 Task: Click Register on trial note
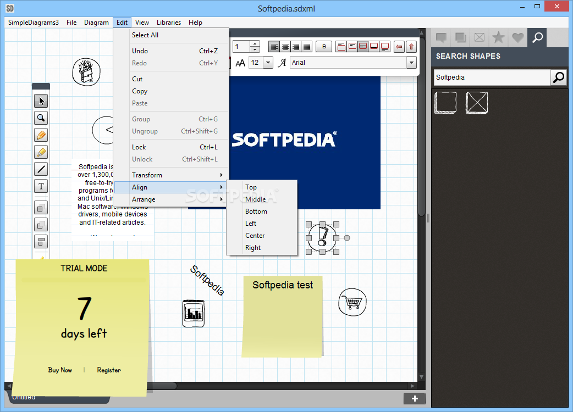click(109, 370)
